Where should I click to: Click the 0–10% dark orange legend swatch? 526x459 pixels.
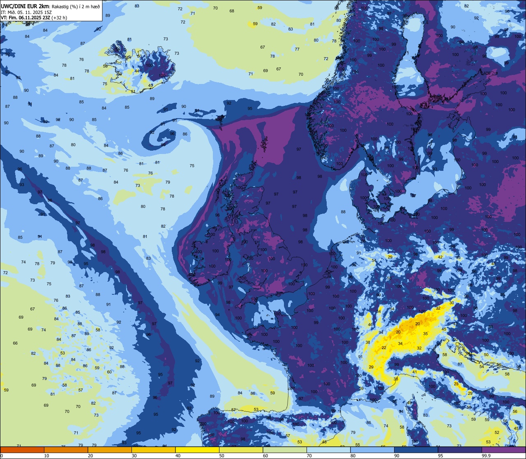[22, 450]
